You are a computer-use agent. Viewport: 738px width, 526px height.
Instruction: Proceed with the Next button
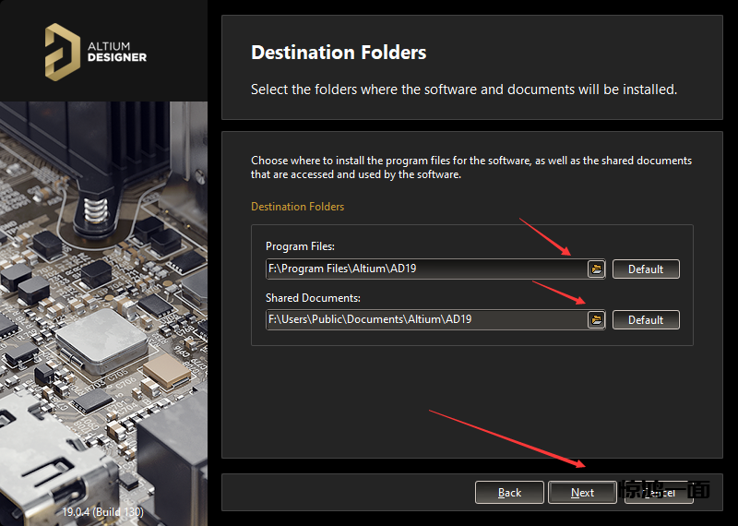pos(582,493)
